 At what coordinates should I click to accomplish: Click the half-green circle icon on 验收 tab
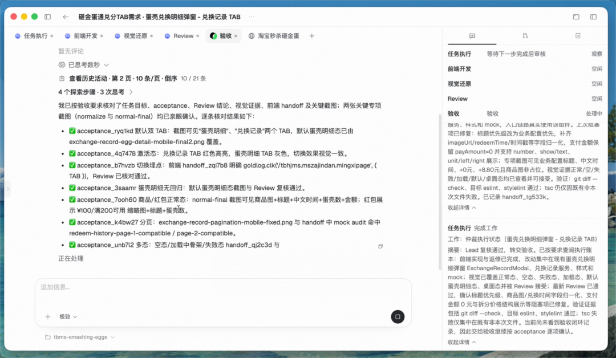(x=213, y=36)
